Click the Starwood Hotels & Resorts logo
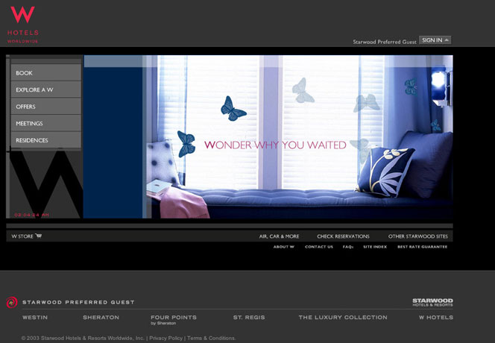Image resolution: width=495 pixels, height=343 pixels. point(432,302)
